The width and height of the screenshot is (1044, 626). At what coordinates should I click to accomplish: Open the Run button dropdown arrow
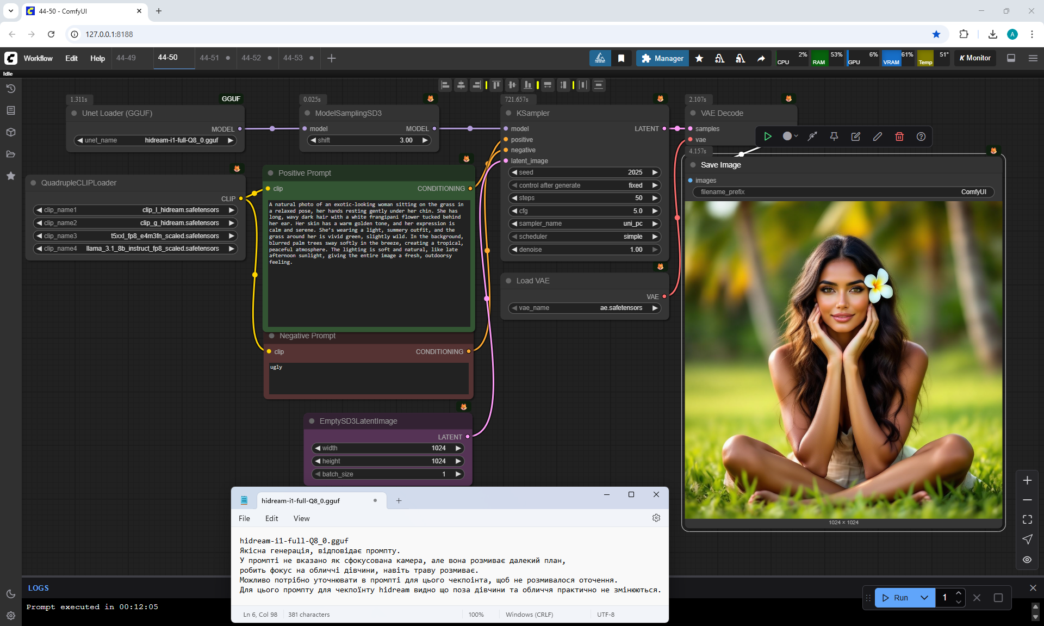(924, 598)
